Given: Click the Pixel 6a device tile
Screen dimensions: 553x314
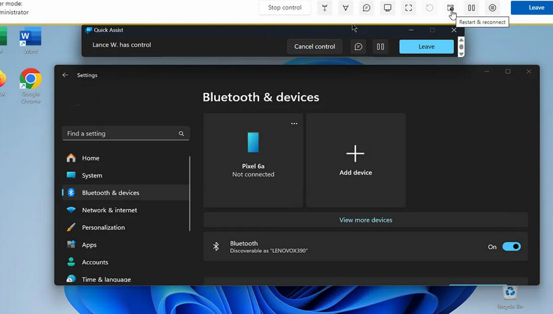Looking at the screenshot, I should pos(253,160).
